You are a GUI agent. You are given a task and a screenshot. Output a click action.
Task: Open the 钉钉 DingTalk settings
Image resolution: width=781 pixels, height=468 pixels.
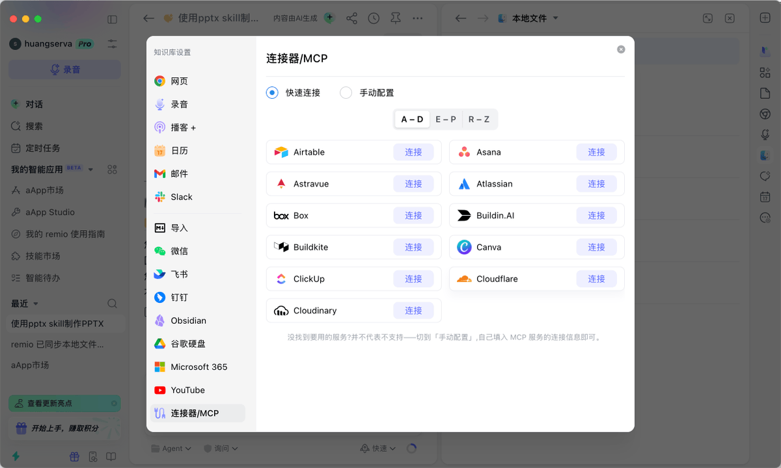tap(198, 297)
